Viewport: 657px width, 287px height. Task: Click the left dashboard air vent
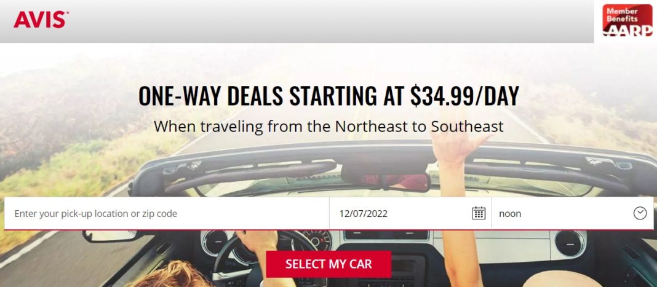point(215,243)
